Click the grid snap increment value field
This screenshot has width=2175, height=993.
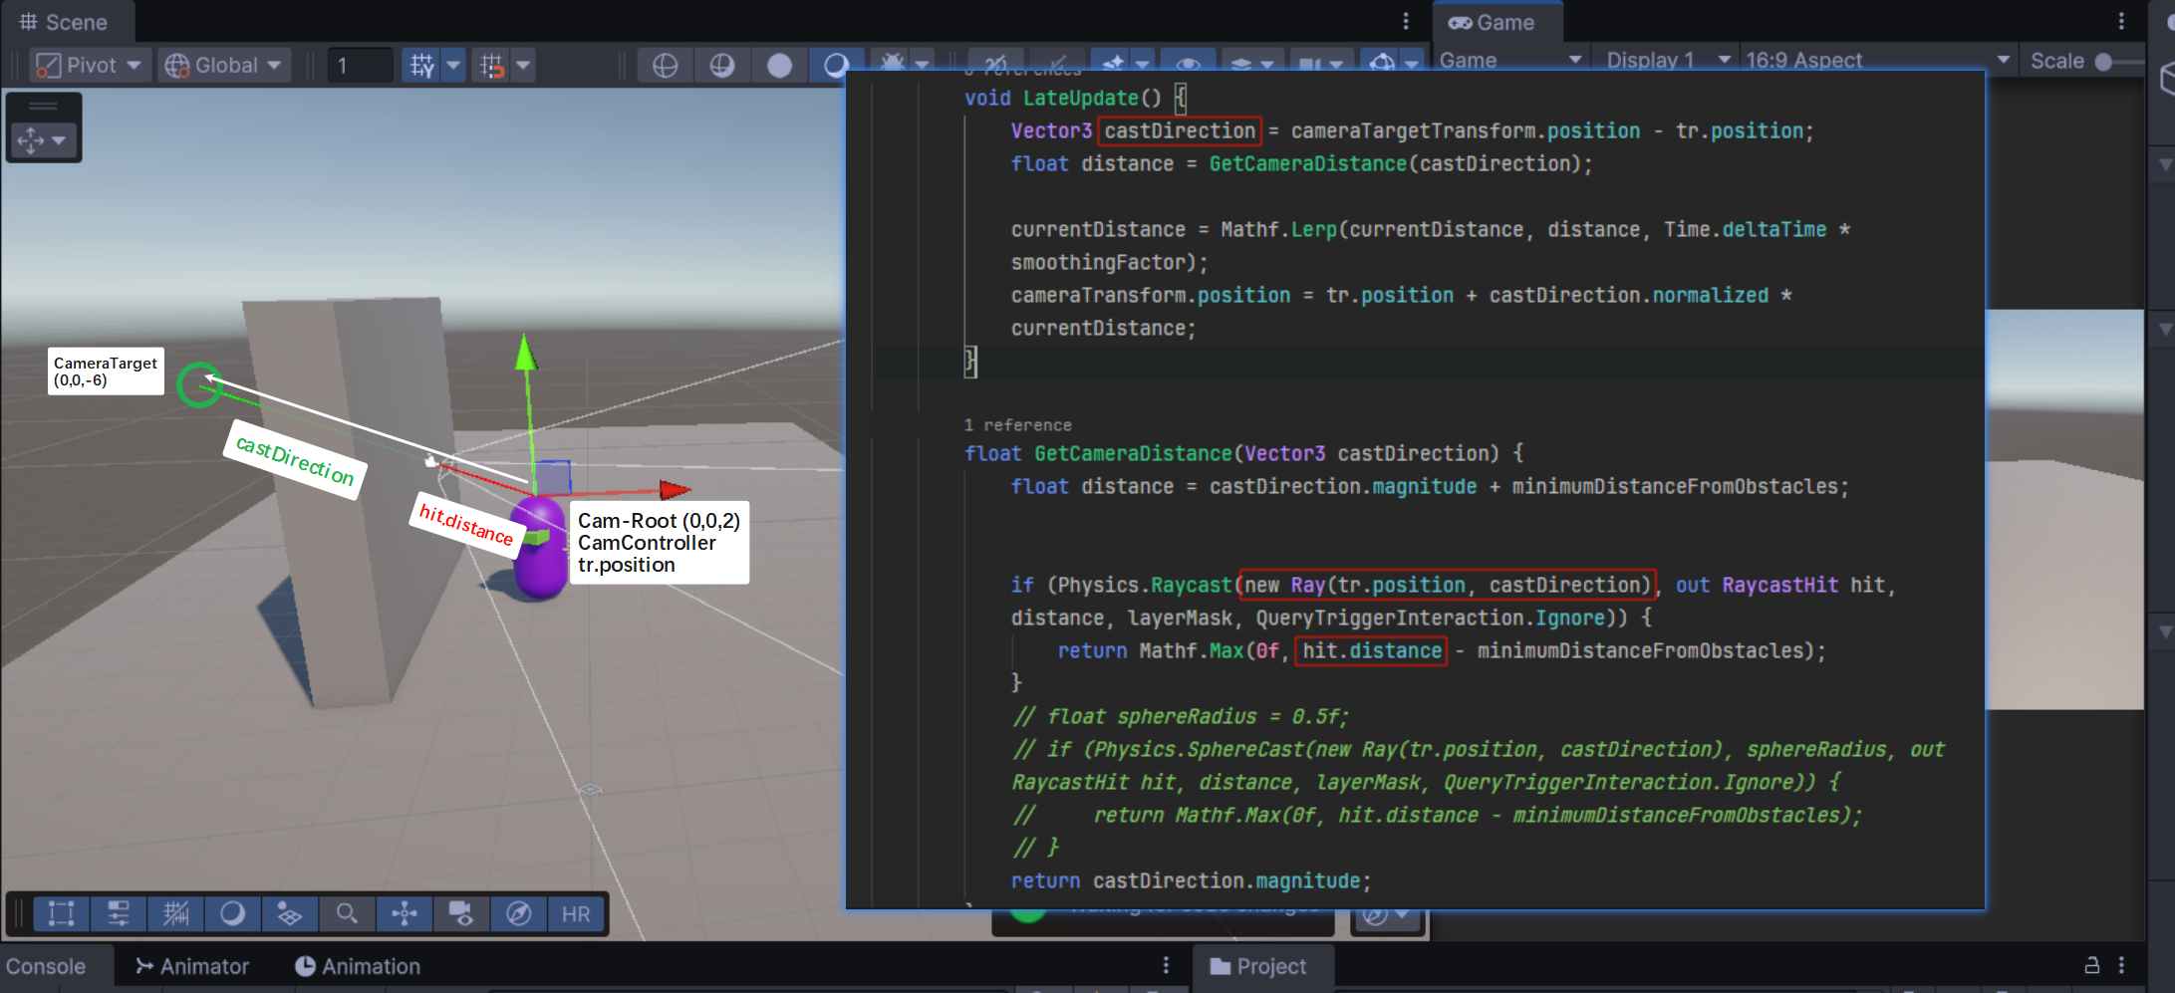[x=359, y=66]
